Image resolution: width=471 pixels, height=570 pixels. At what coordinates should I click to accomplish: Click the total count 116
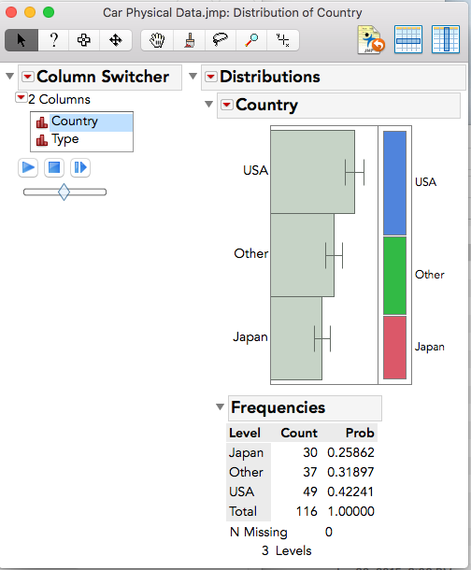(307, 511)
